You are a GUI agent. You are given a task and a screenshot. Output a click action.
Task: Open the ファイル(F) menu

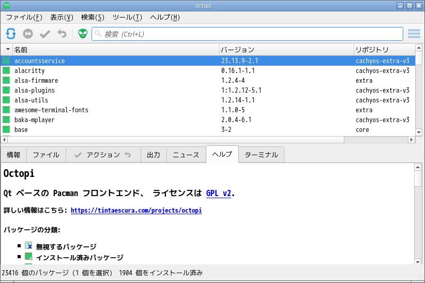coord(24,18)
